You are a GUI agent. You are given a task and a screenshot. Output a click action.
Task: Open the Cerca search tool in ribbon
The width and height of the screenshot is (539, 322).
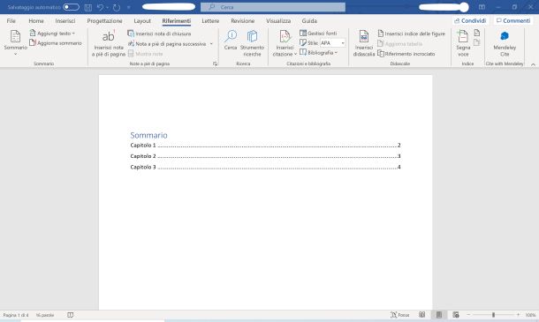tap(231, 41)
